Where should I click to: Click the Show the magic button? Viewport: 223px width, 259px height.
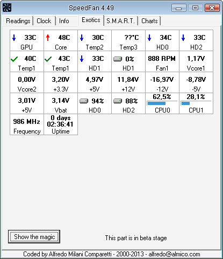click(x=34, y=237)
